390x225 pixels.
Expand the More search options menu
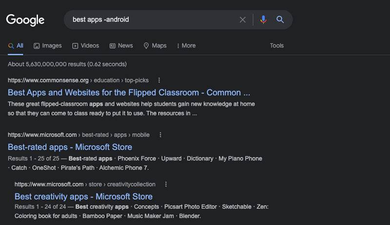pyautogui.click(x=186, y=46)
